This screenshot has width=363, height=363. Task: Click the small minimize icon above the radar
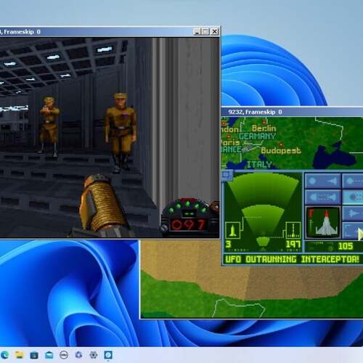227,174
